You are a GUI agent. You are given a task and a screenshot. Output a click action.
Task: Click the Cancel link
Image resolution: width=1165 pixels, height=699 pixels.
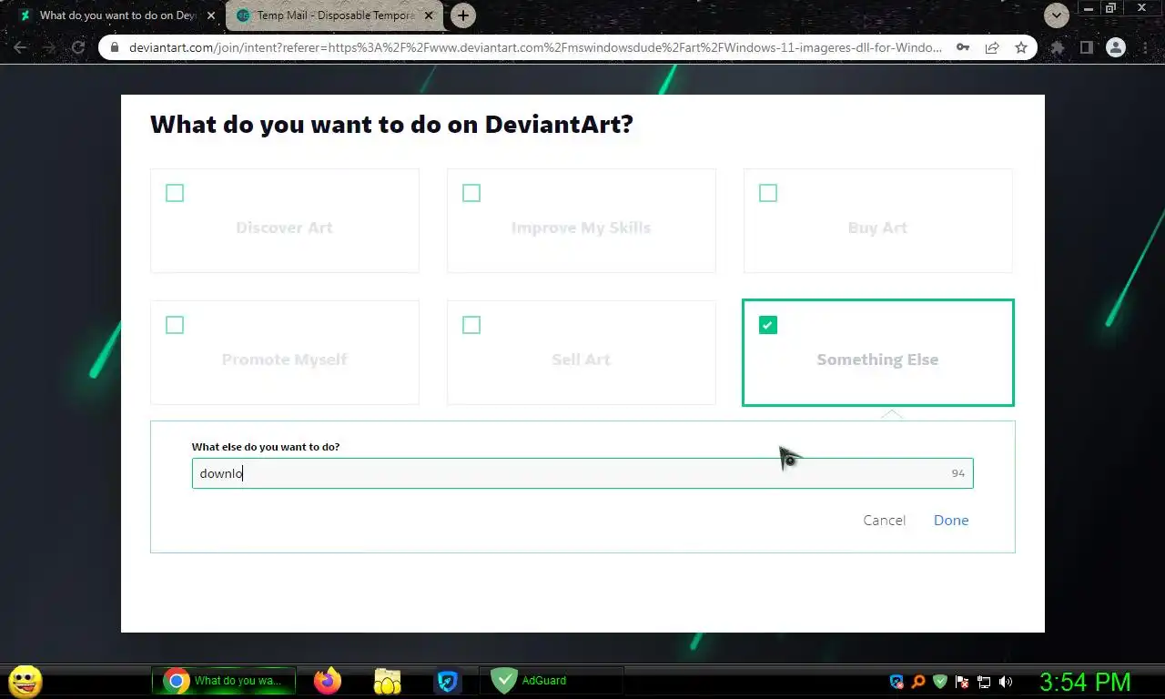tap(885, 521)
